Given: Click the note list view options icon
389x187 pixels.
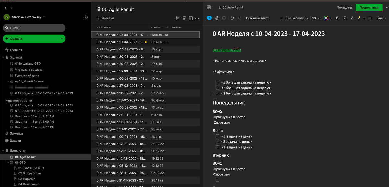Looking at the screenshot, I should 191,18.
